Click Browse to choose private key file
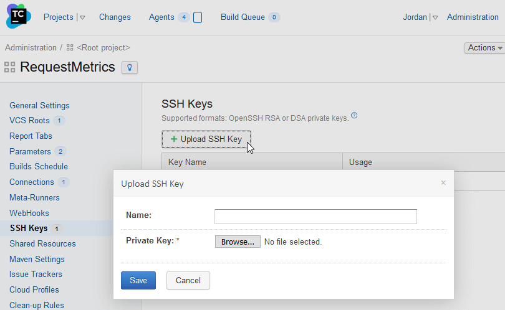Viewport: 505px width, 310px height. tap(238, 242)
